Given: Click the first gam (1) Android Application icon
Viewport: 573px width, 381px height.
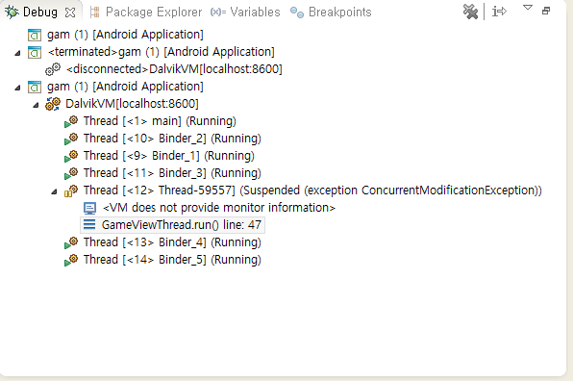Looking at the screenshot, I should click(35, 35).
